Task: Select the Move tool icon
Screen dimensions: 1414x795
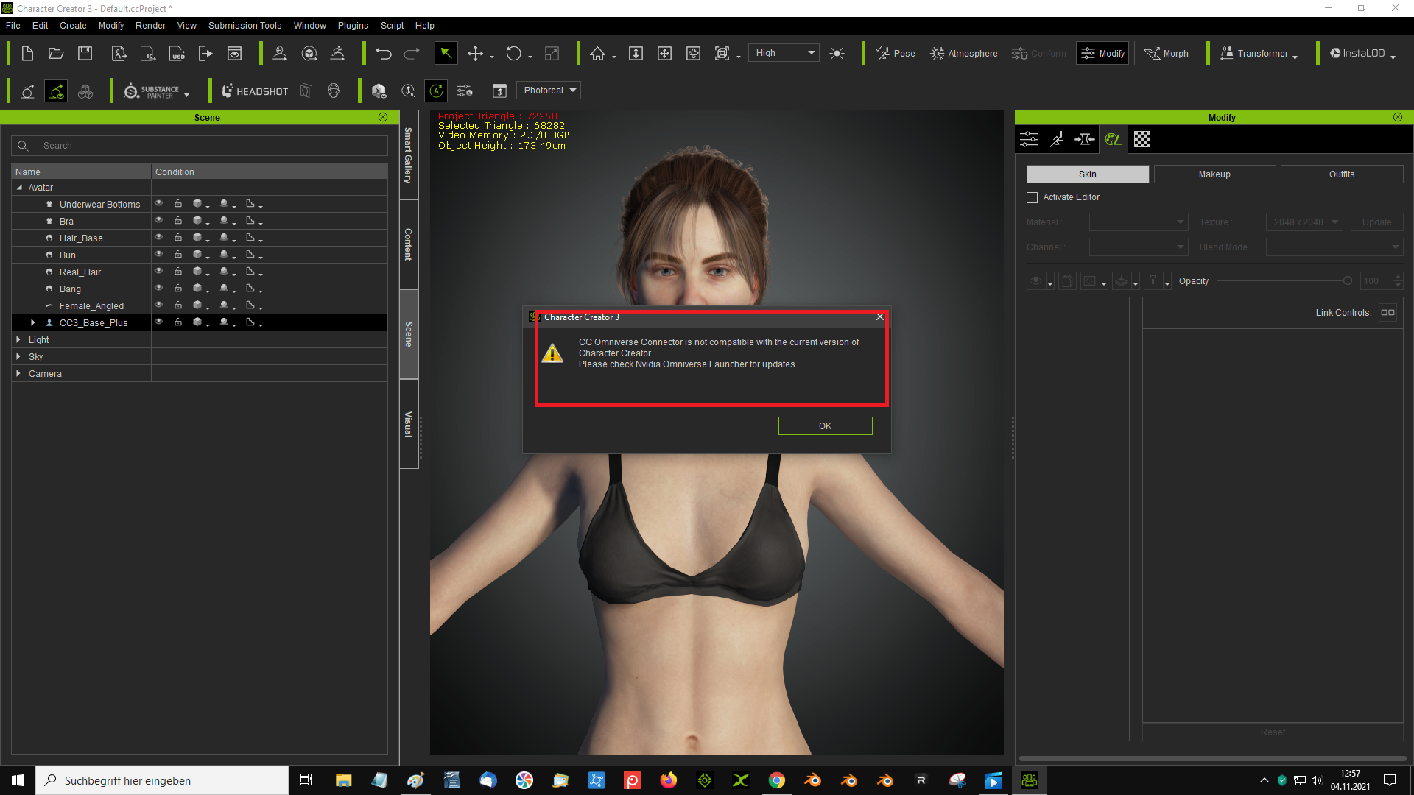Action: (476, 53)
